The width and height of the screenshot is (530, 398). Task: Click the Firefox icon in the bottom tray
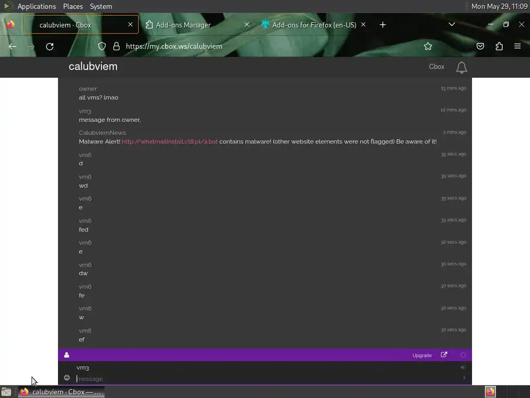(490, 392)
